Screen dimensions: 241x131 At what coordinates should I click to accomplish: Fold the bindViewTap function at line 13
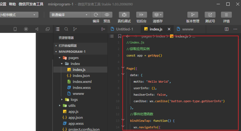tap(123, 120)
